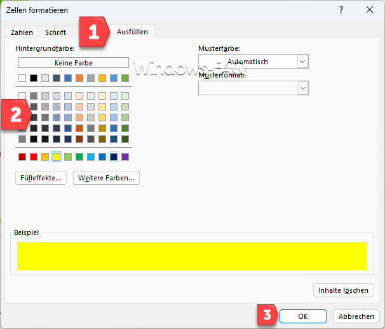Choose the dark burnt-orange shade swatch

[x=79, y=128]
